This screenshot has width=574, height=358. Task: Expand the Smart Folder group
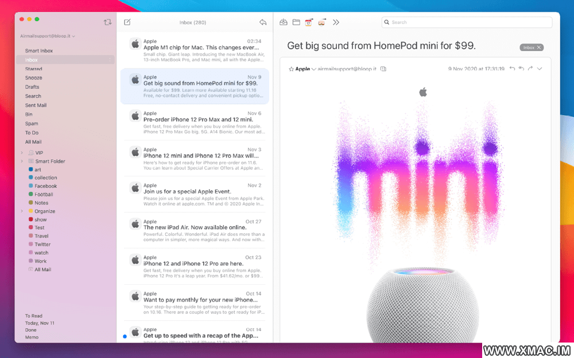[22, 161]
